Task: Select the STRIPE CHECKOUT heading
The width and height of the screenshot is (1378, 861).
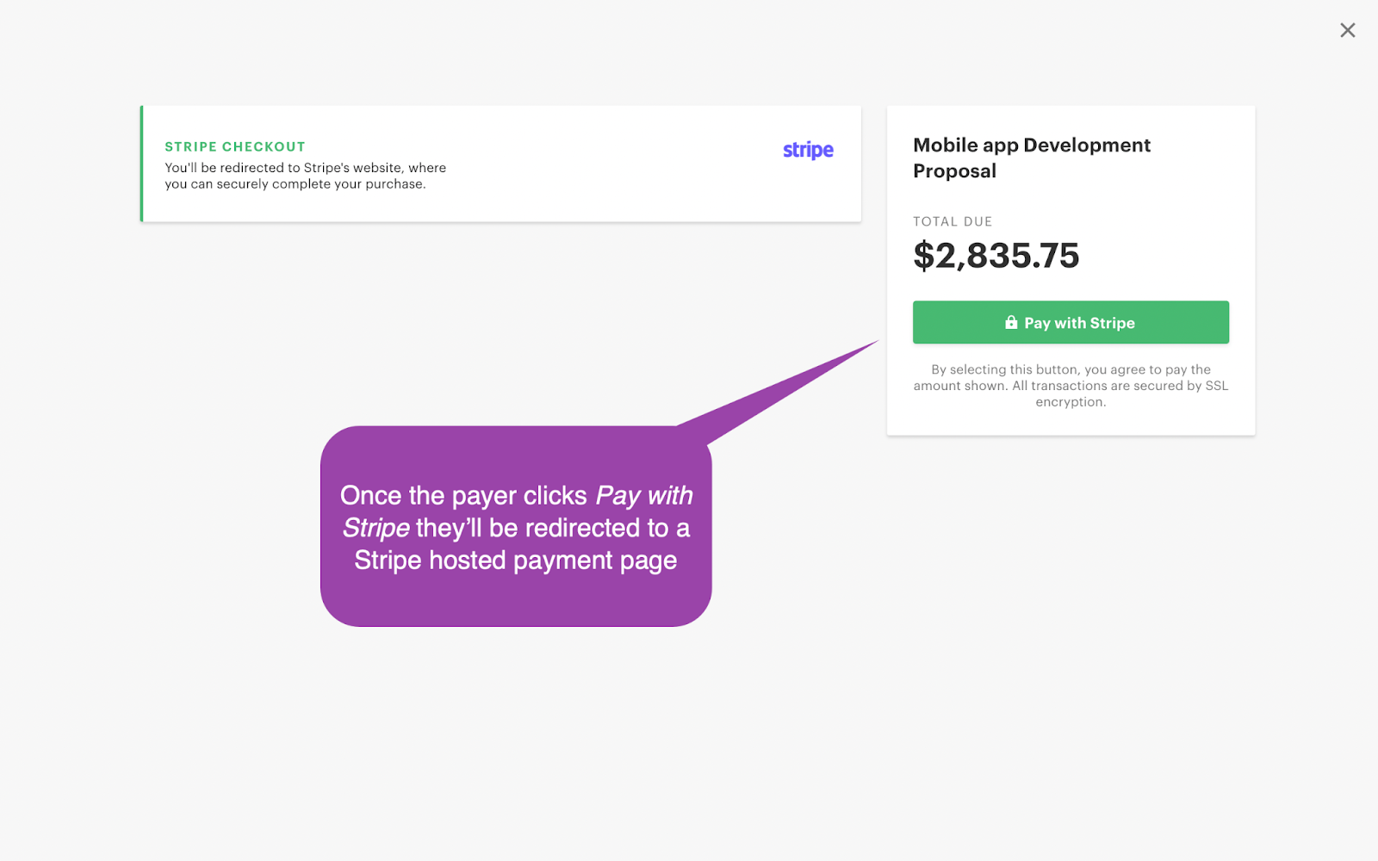Action: (235, 146)
